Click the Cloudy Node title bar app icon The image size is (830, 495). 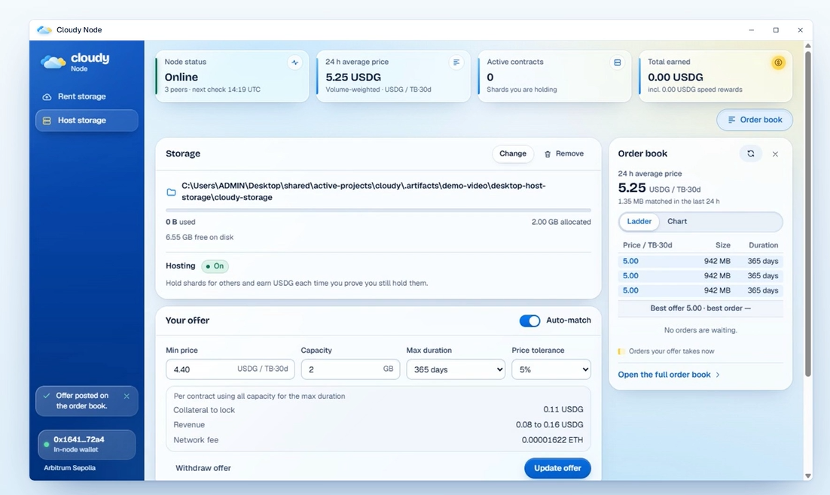(x=44, y=30)
